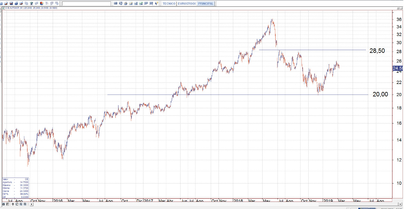Open the EUROSTOXX tab
This screenshot has width=405, height=209.
[187, 4]
